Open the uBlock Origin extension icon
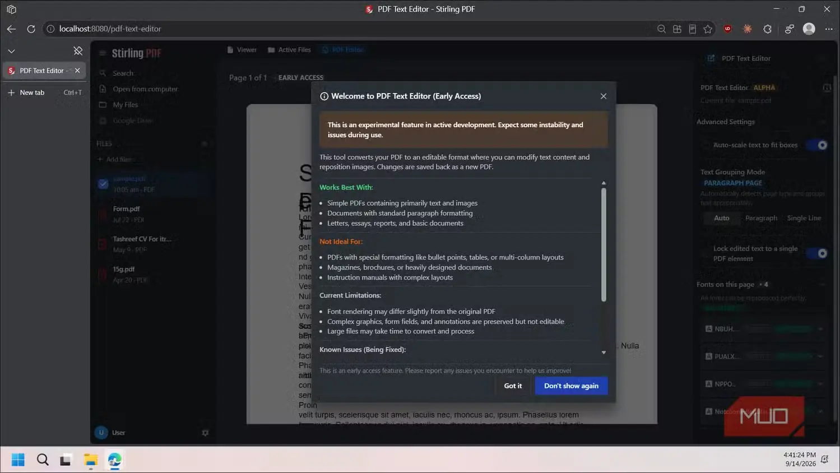This screenshot has width=840, height=473. [x=728, y=29]
